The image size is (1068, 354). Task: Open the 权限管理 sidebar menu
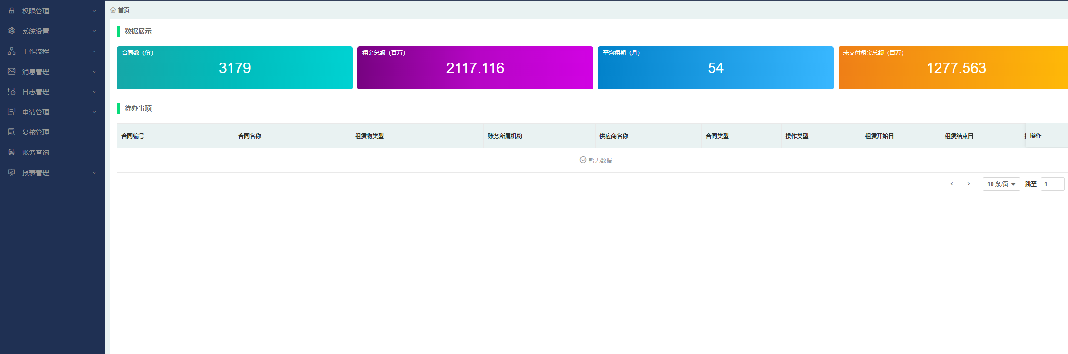[x=52, y=11]
